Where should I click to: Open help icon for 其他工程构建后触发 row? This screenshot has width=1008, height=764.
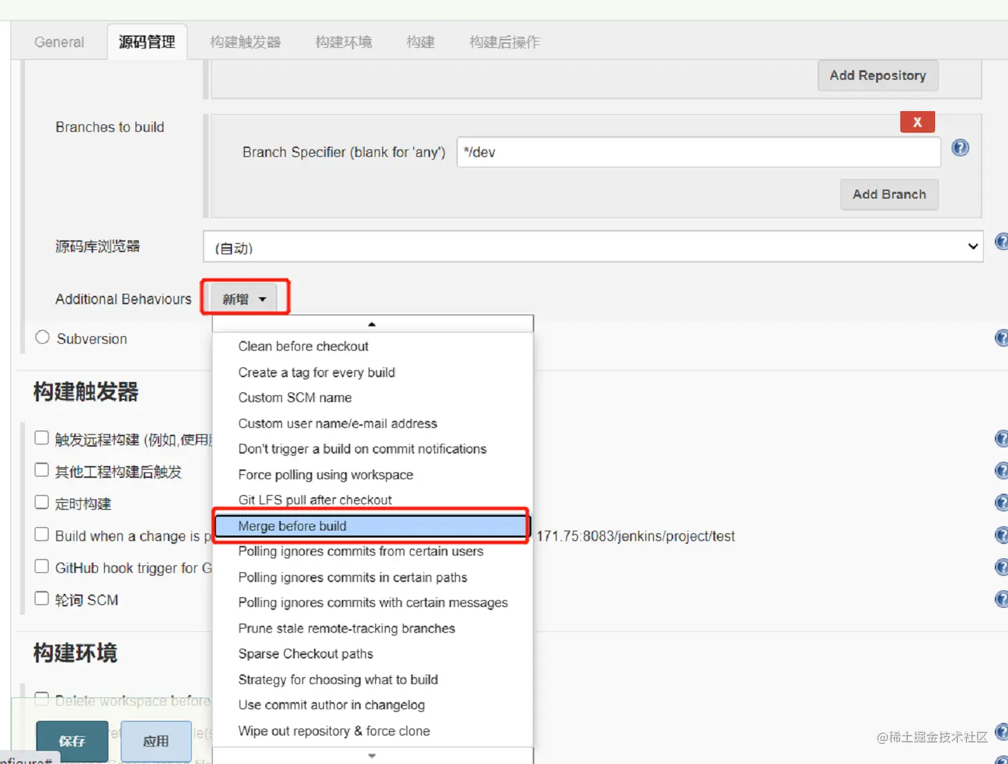click(1002, 471)
